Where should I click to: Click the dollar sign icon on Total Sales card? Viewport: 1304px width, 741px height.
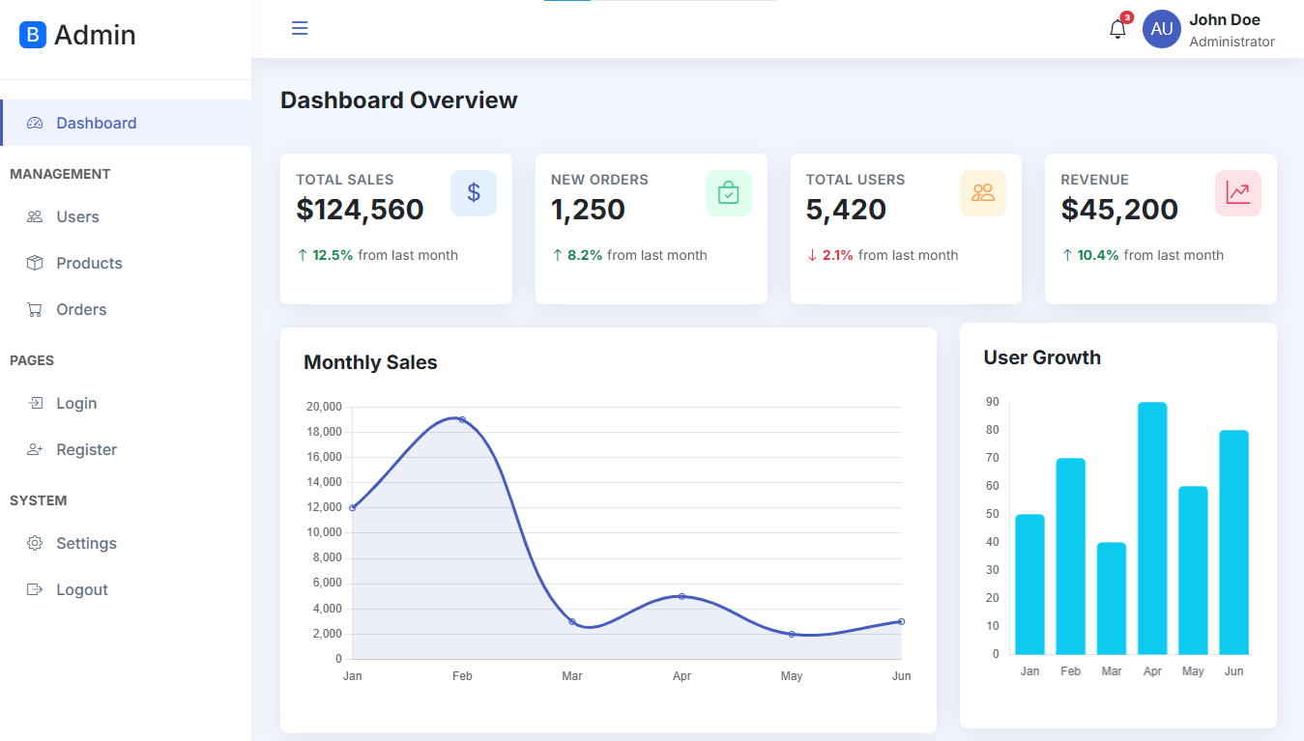pyautogui.click(x=473, y=192)
